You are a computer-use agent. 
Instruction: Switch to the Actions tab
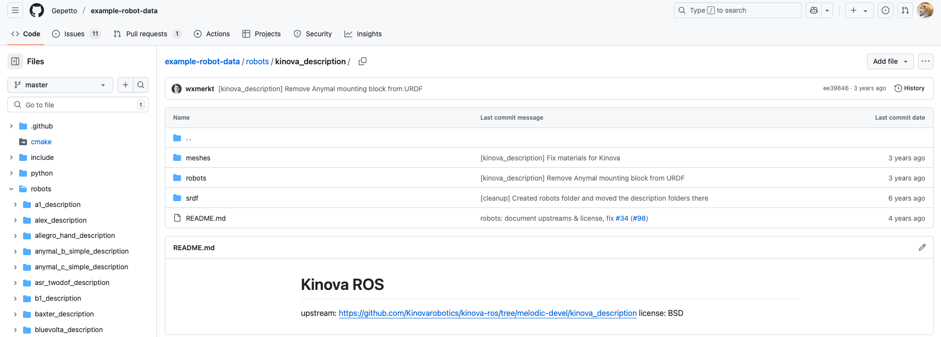click(212, 34)
